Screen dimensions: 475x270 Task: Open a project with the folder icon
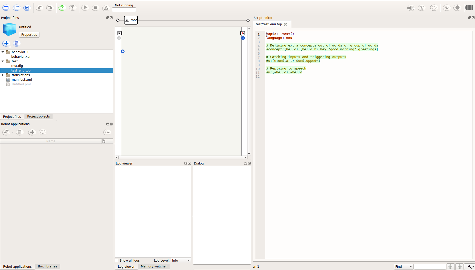(x=17, y=8)
